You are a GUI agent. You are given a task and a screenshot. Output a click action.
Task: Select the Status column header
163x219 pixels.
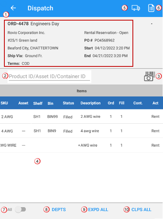click(68, 103)
